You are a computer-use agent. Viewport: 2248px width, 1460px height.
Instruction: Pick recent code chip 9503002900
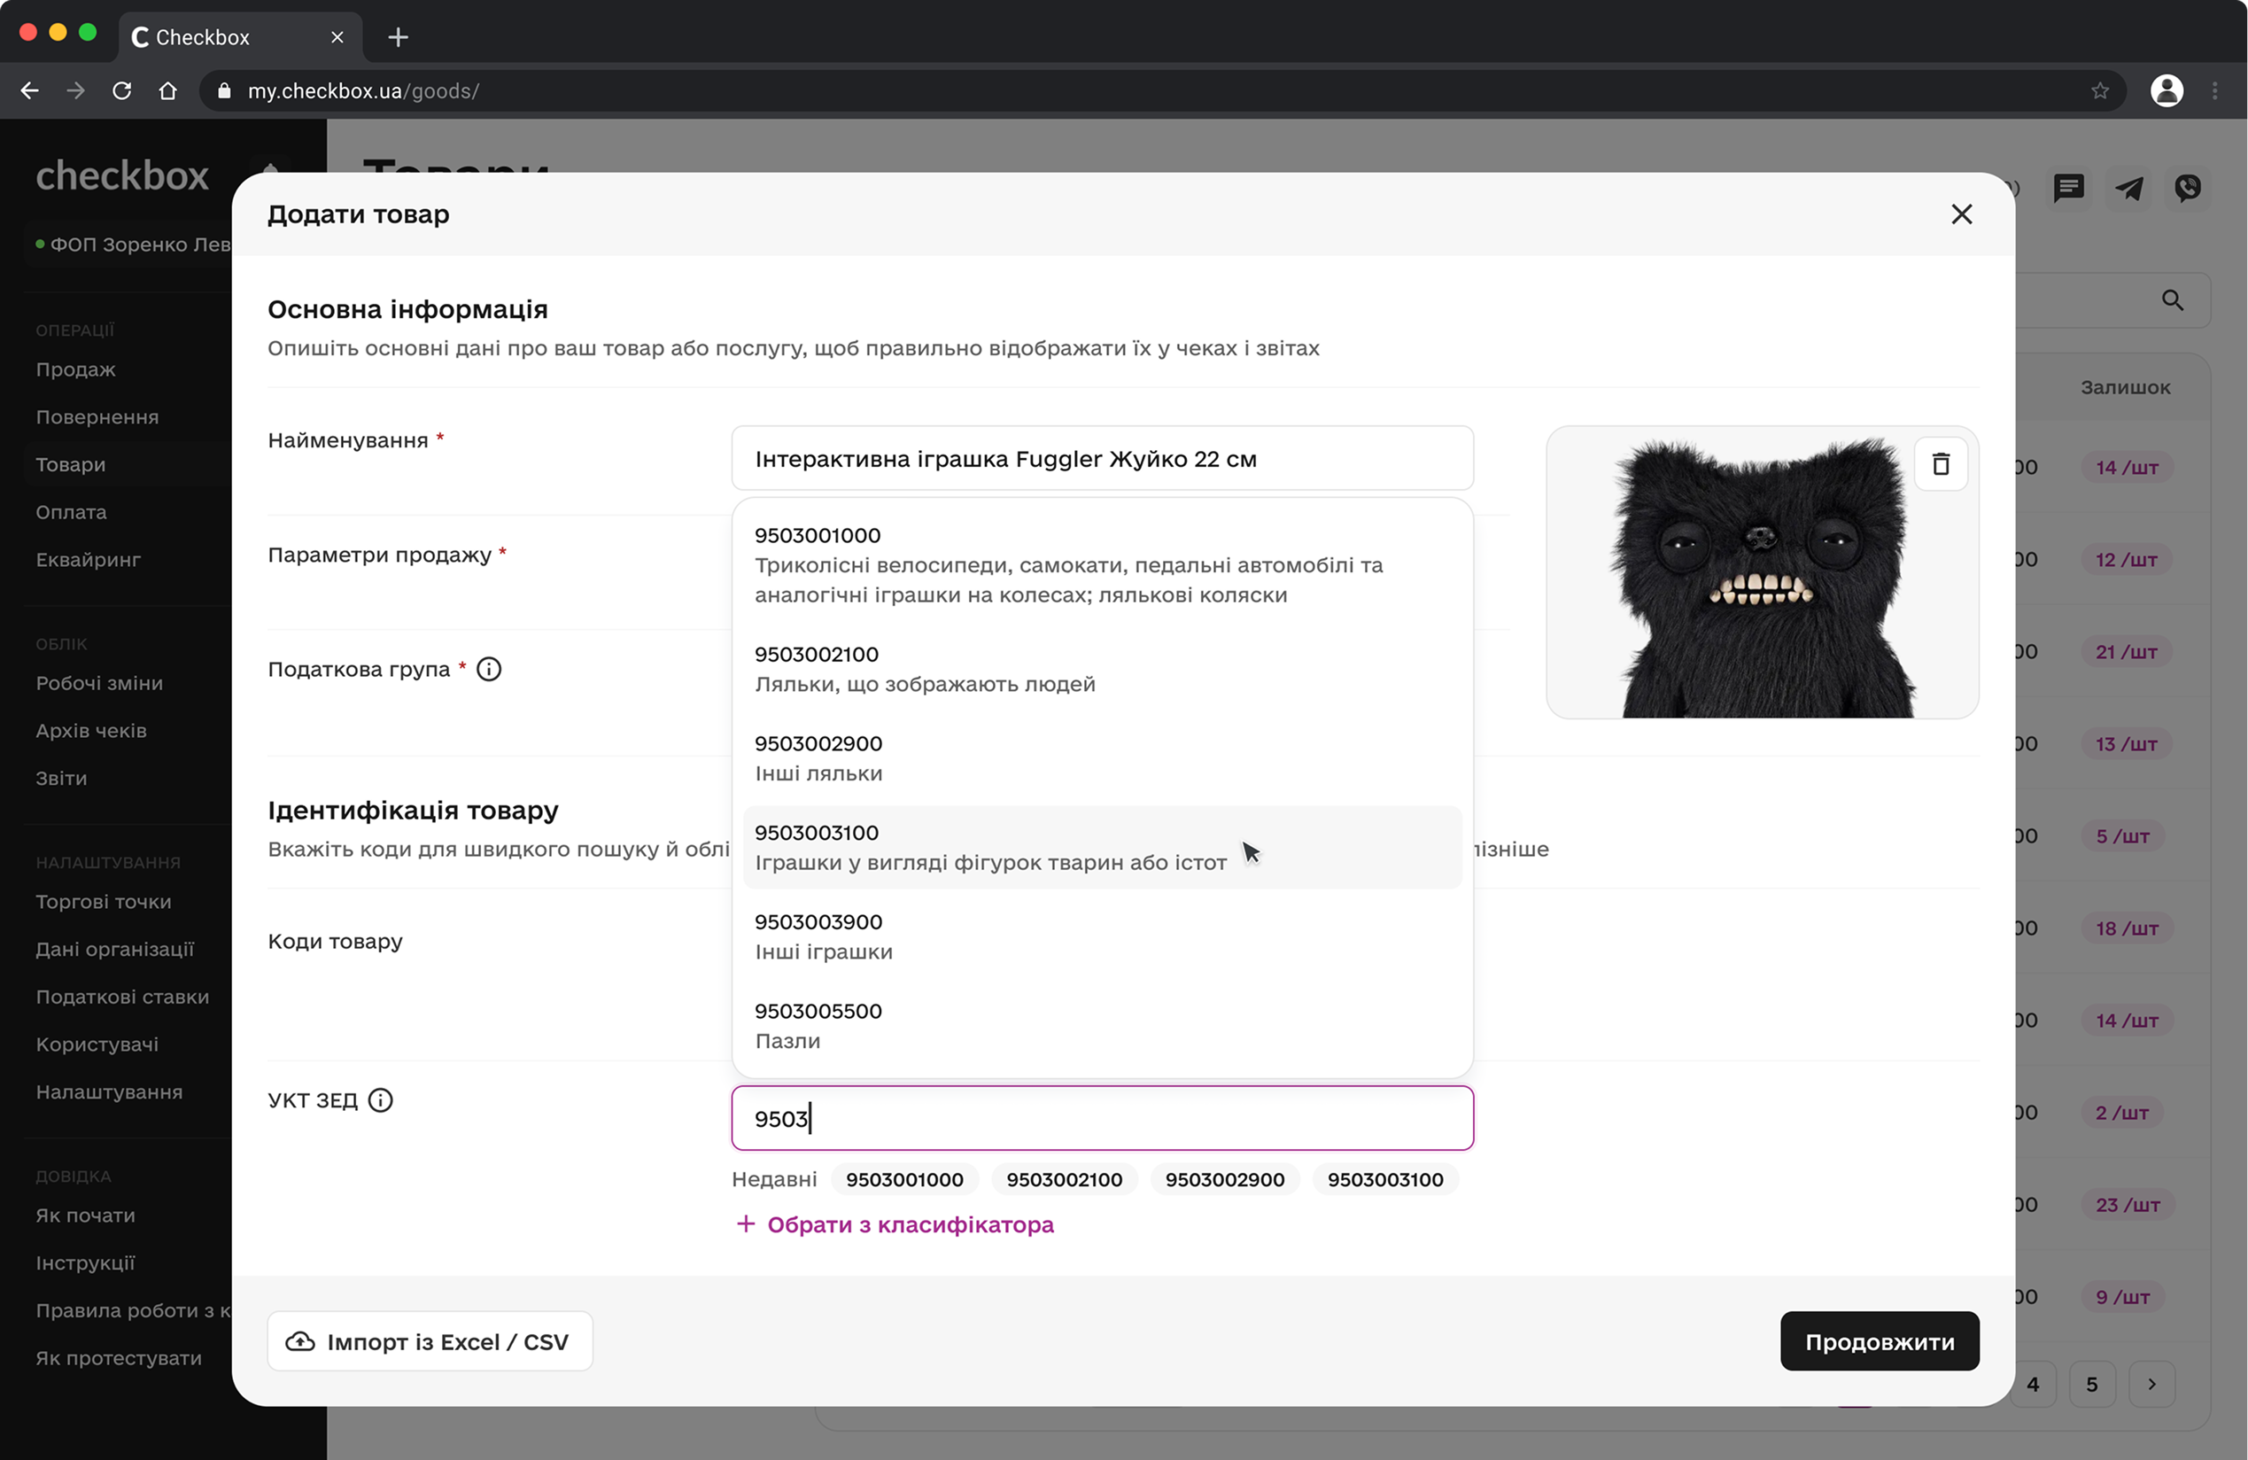1224,1179
